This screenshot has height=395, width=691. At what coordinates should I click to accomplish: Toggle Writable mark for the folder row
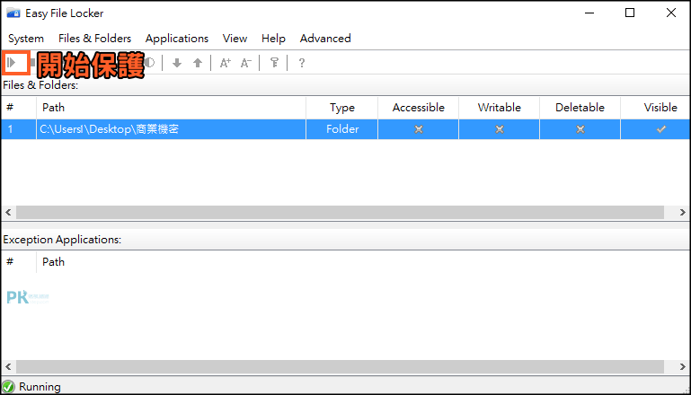[500, 129]
